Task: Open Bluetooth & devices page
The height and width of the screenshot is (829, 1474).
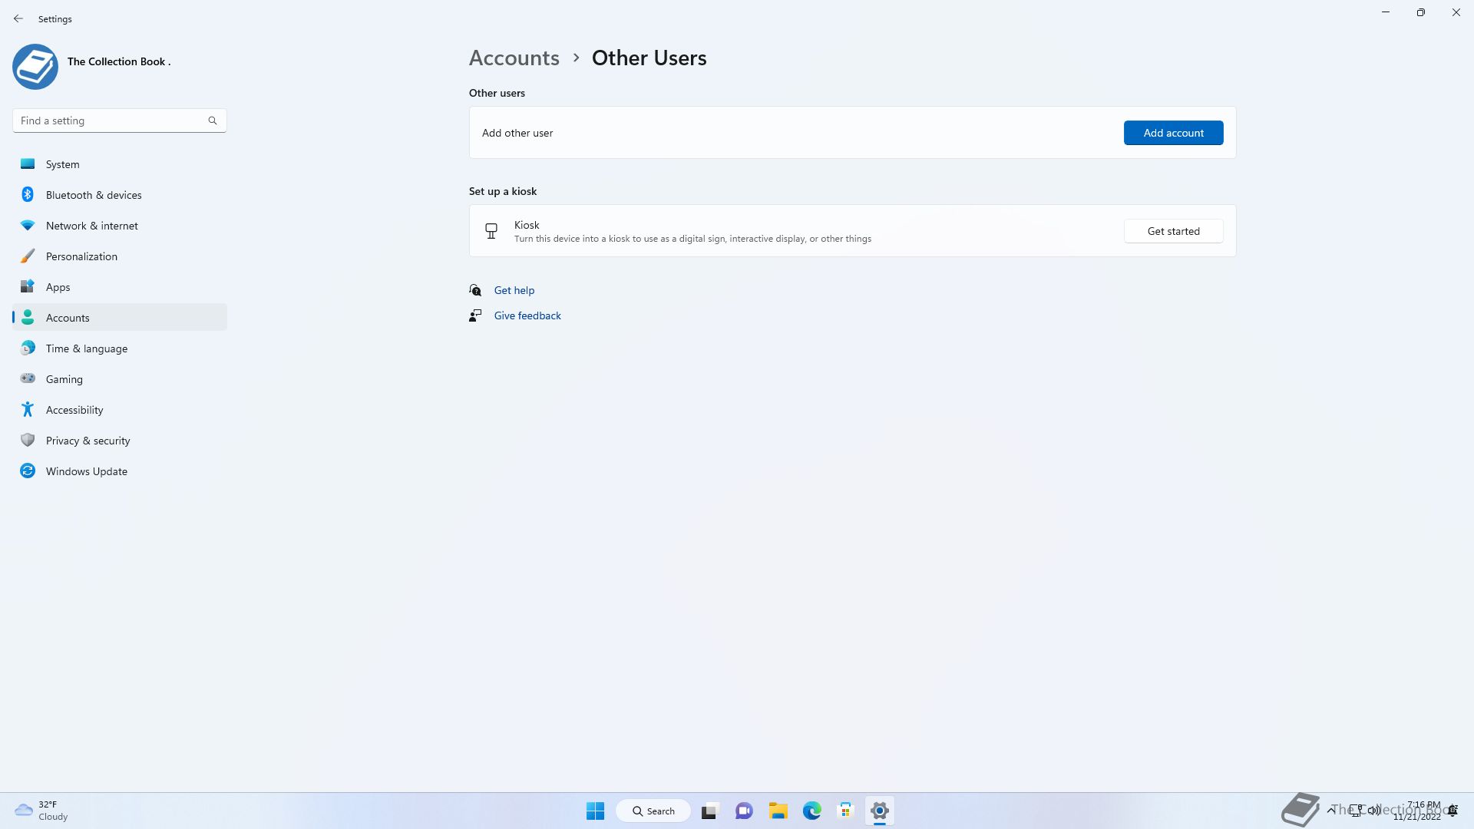Action: pos(120,195)
